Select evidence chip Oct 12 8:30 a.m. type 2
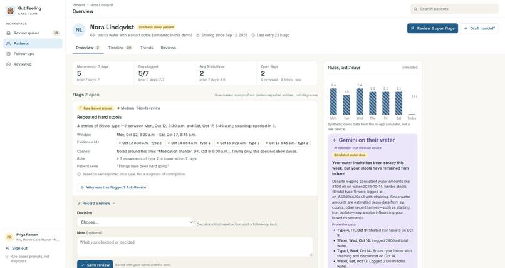This screenshot has height=268, width=505. click(140, 143)
